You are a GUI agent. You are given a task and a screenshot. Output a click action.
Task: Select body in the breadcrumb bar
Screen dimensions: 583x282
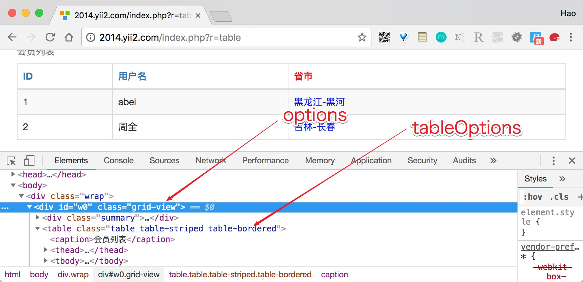pyautogui.click(x=39, y=275)
